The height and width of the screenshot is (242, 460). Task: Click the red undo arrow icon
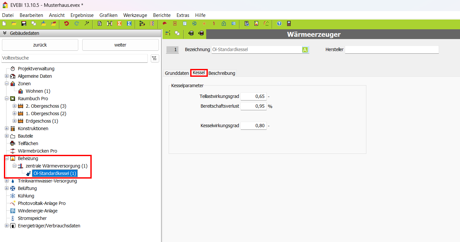pyautogui.click(x=67, y=23)
